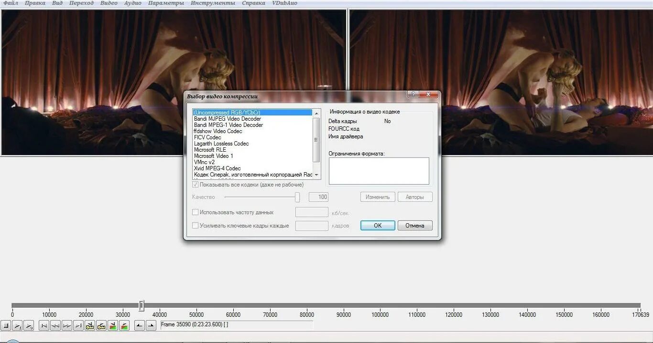Viewport: 653px width, 343px height.
Task: Toggle show all codecs checkbox
Action: 195,185
